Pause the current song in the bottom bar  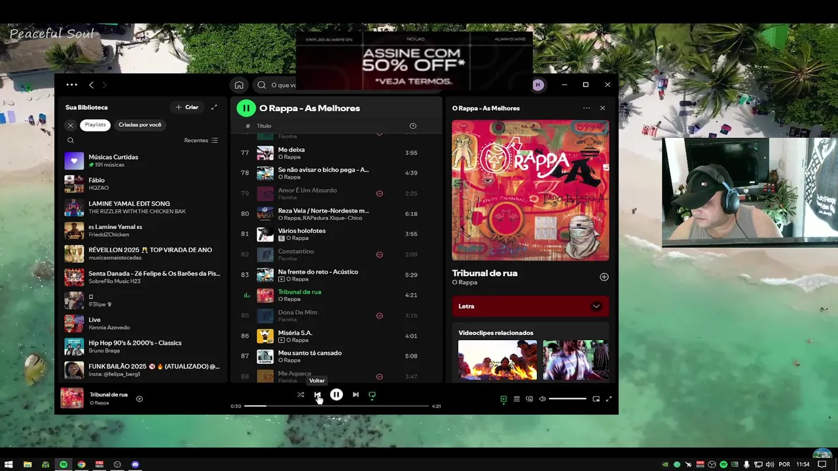(x=336, y=394)
